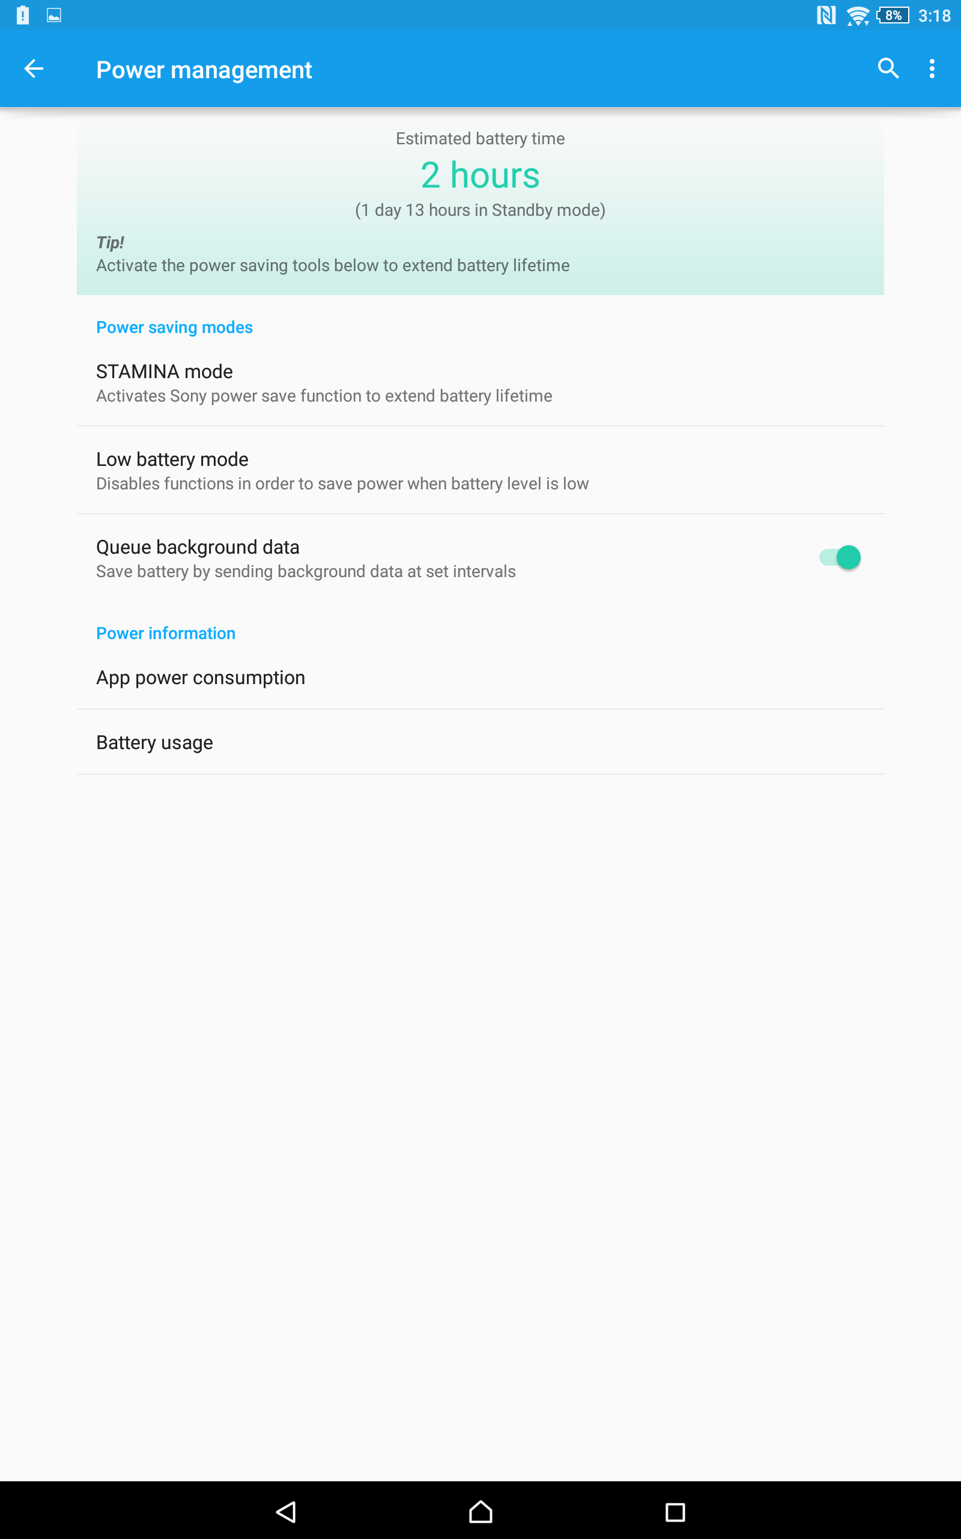
Task: Open the three-dot overflow menu
Action: coord(932,69)
